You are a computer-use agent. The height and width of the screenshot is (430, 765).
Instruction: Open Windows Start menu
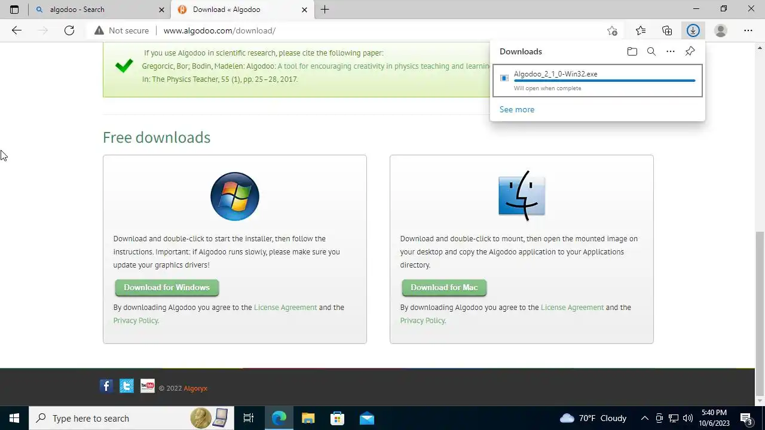[x=14, y=418]
